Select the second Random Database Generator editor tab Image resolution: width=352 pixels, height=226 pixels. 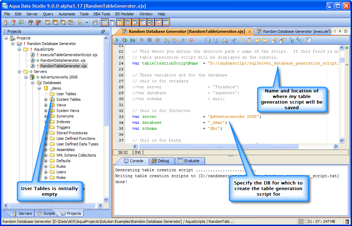294,31
